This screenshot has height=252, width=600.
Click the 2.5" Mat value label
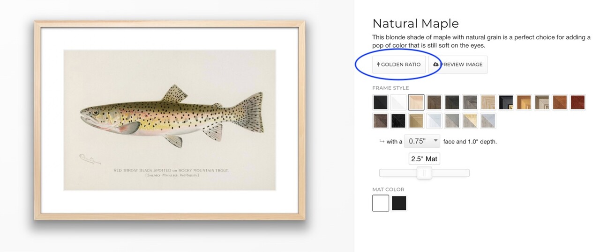[424, 159]
